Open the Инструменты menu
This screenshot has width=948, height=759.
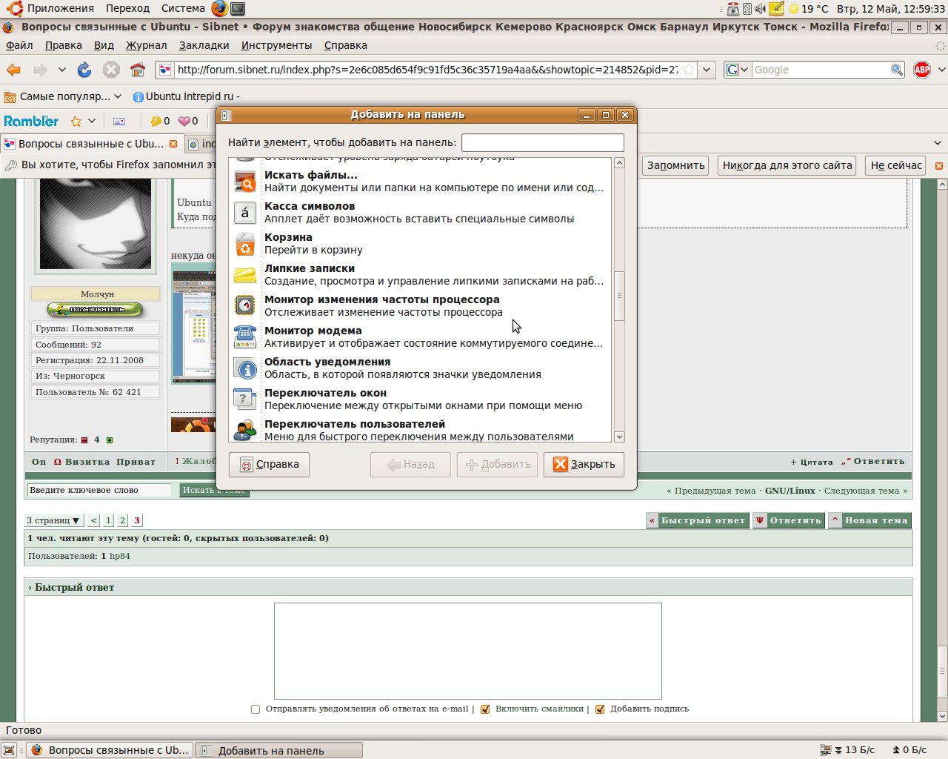(277, 45)
